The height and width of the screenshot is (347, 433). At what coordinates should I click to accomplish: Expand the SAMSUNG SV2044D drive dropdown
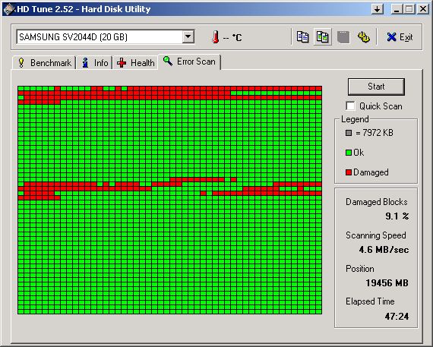188,36
